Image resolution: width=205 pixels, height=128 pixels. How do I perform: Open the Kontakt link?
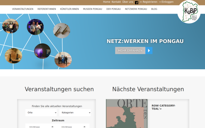[116, 2]
